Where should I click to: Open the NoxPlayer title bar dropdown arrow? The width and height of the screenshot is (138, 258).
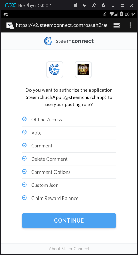pyautogui.click(x=85, y=6)
